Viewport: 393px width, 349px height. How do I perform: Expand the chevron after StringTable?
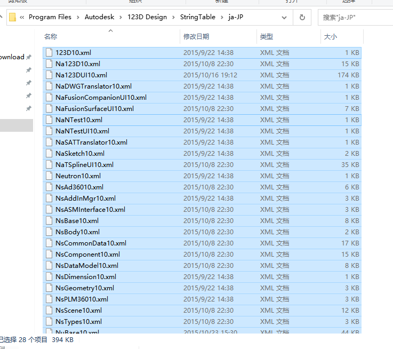tap(222, 17)
